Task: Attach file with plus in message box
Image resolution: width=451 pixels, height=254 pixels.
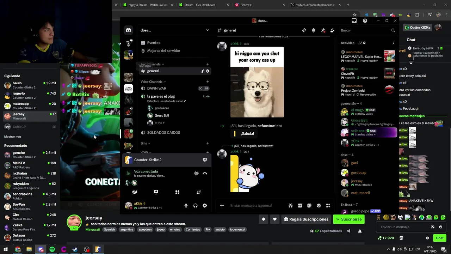Action: [x=222, y=205]
